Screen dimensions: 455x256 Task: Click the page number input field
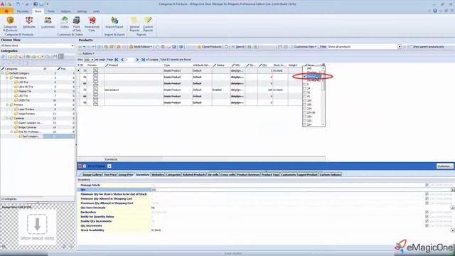pyautogui.click(x=129, y=60)
